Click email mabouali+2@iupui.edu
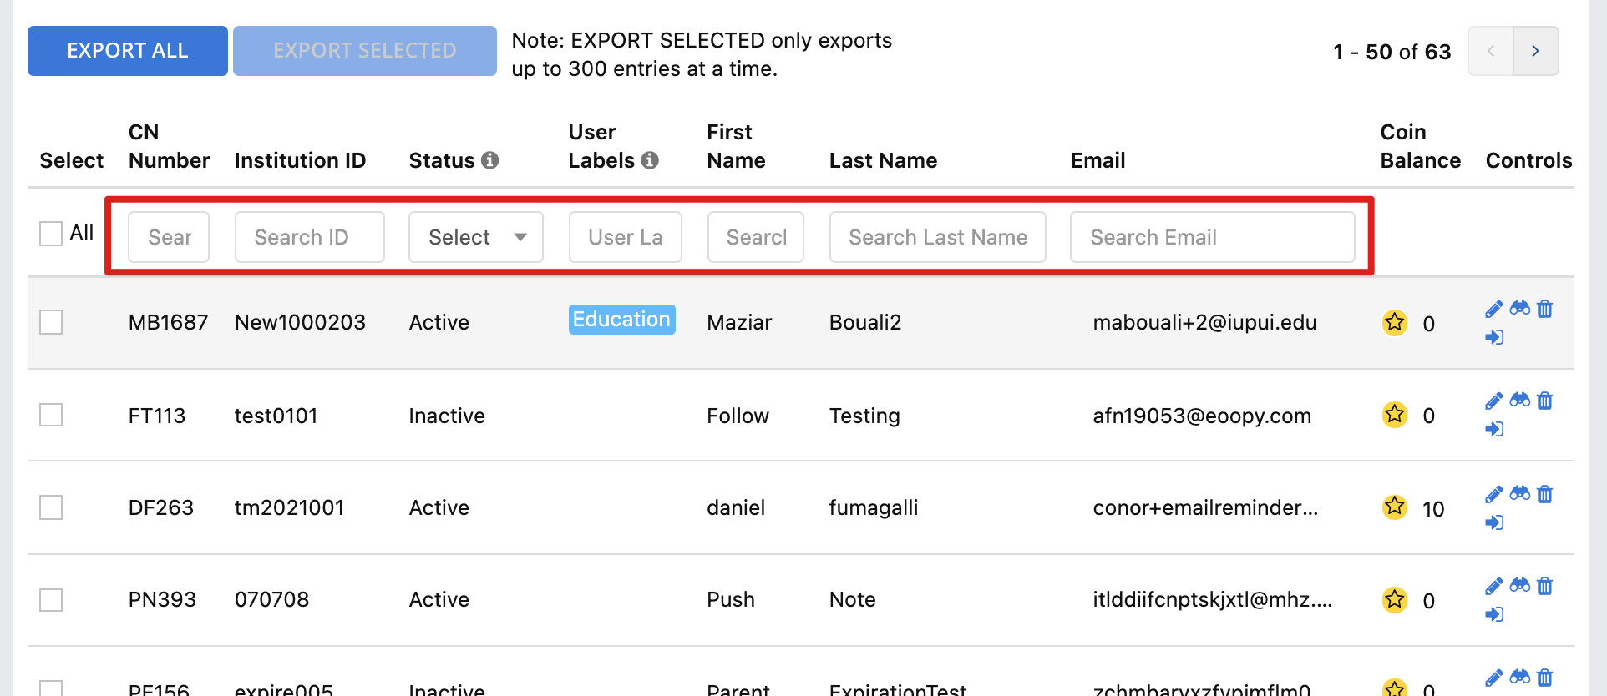Image resolution: width=1607 pixels, height=696 pixels. pos(1204,322)
